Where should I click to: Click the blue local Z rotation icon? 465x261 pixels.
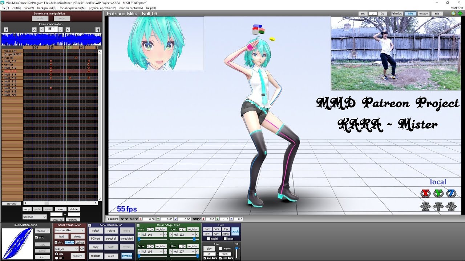[451, 194]
